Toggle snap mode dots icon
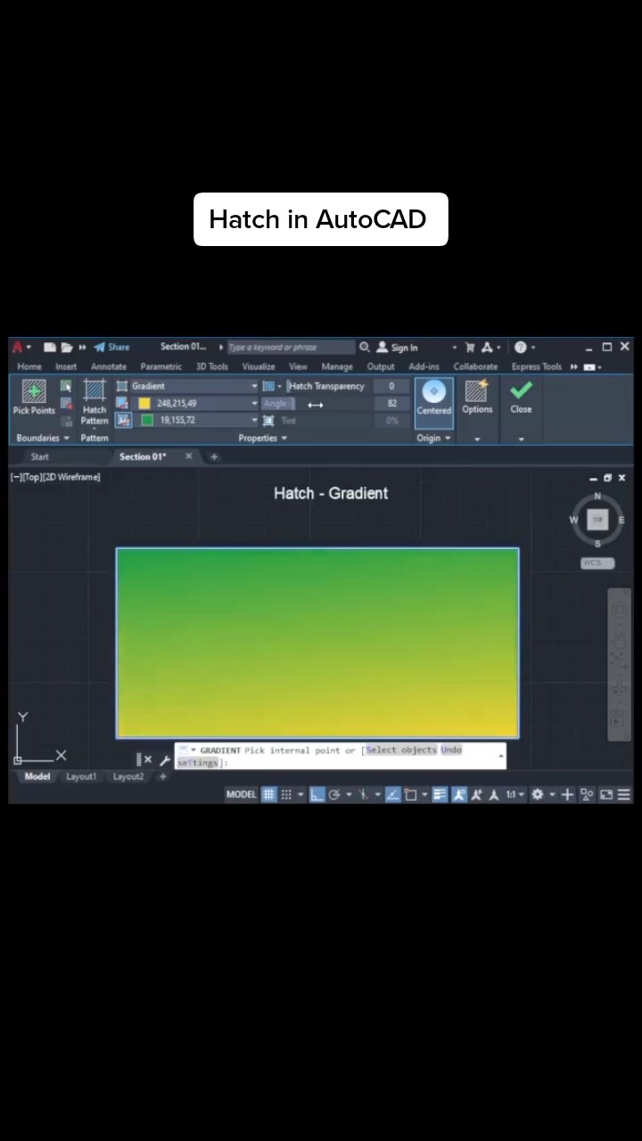This screenshot has height=1141, width=642. point(286,794)
